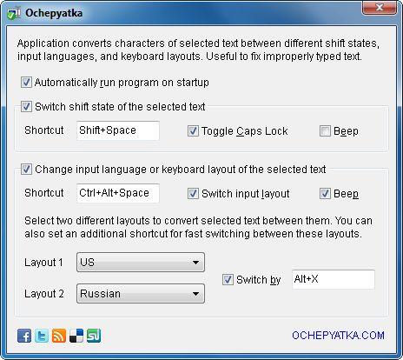Image resolution: width=403 pixels, height=360 pixels.
Task: Enable Beep for the Shift+Space shortcut
Action: coord(325,131)
